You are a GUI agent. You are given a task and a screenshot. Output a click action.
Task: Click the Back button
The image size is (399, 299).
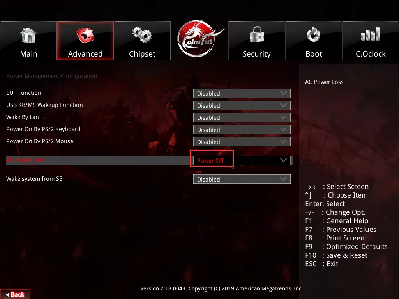[15, 294]
